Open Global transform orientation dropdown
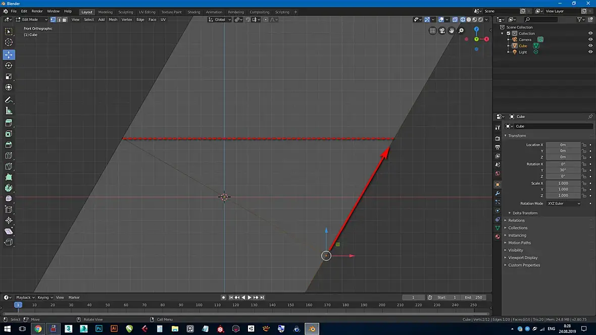This screenshot has width=596, height=335. tap(220, 19)
